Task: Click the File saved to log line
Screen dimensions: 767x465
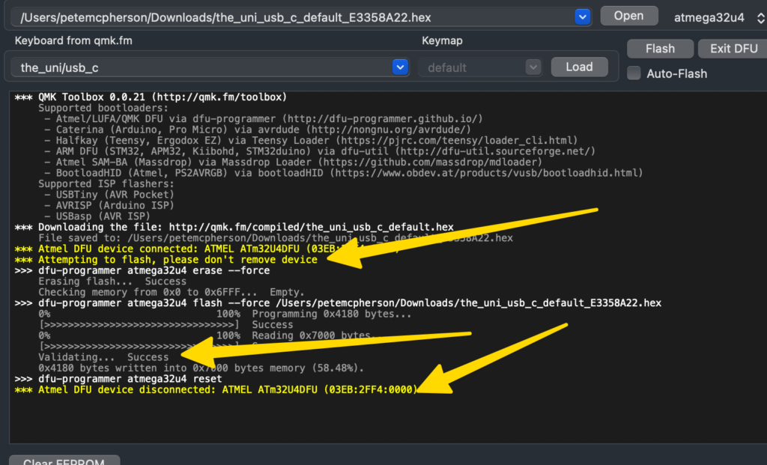Action: pyautogui.click(x=276, y=237)
